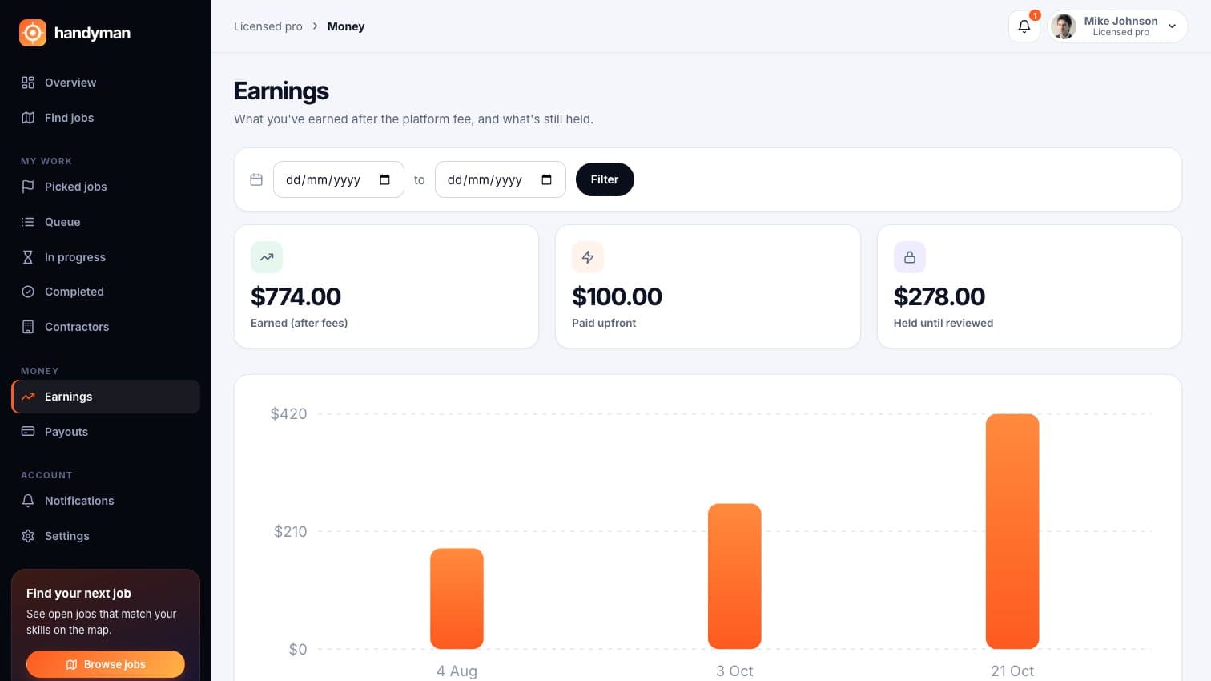This screenshot has height=681, width=1211.
Task: Open the end date calendar picker icon
Action: coord(547,179)
